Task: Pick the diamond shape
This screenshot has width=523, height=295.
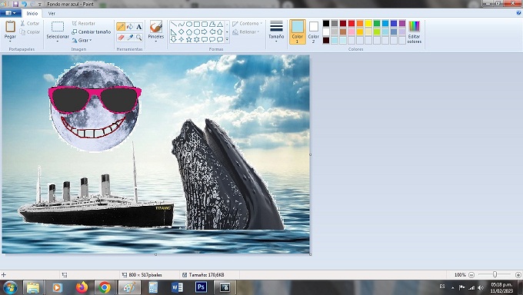Action: pos(181,32)
